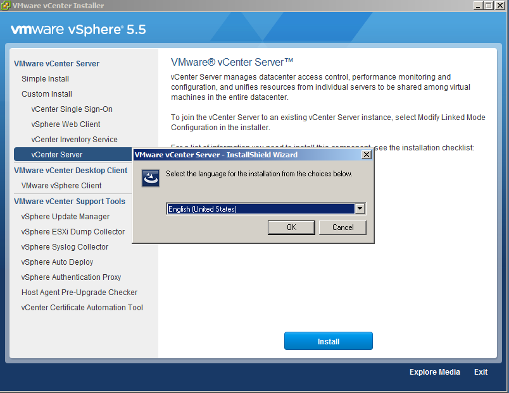
Task: Open vSphere Update Manager option
Action: [65, 217]
